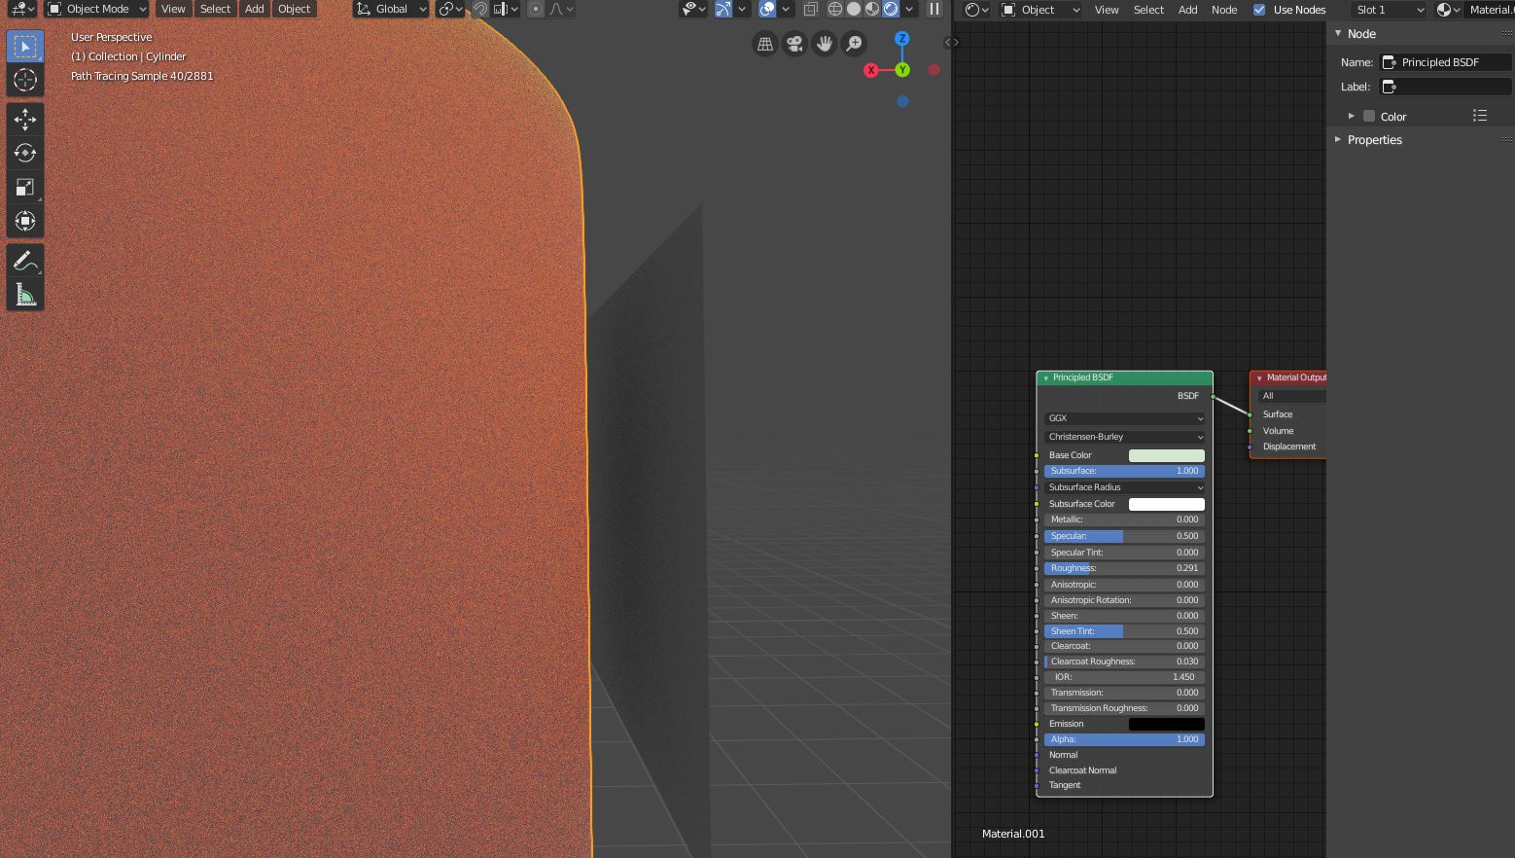Viewport: 1515px width, 858px height.
Task: Choose the Annotate pencil tool
Action: point(25,261)
